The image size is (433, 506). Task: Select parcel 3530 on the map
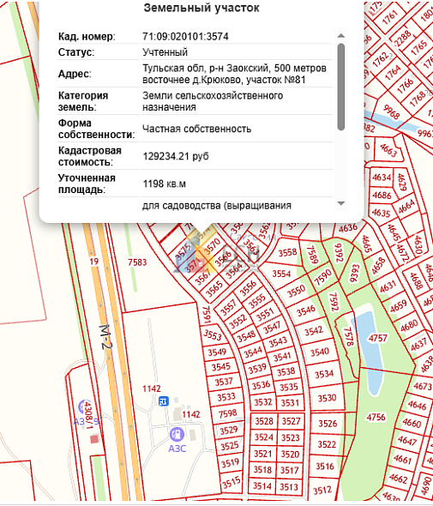[x=327, y=398]
